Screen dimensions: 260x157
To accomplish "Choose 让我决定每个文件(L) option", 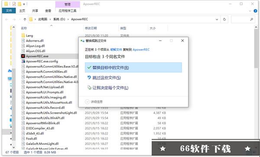I will coord(108,88).
